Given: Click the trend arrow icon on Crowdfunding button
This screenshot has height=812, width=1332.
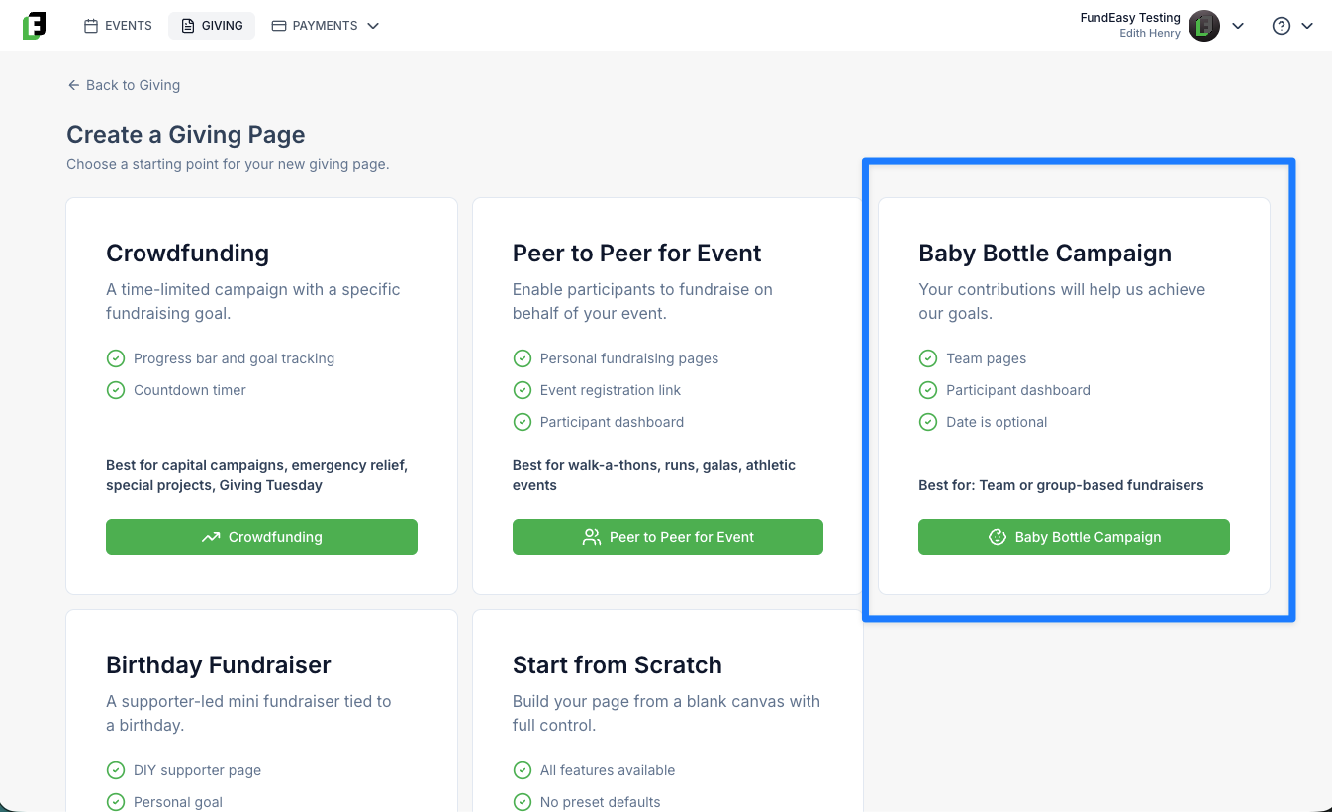Looking at the screenshot, I should tap(211, 537).
